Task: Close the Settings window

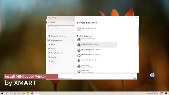Action: 137,18
